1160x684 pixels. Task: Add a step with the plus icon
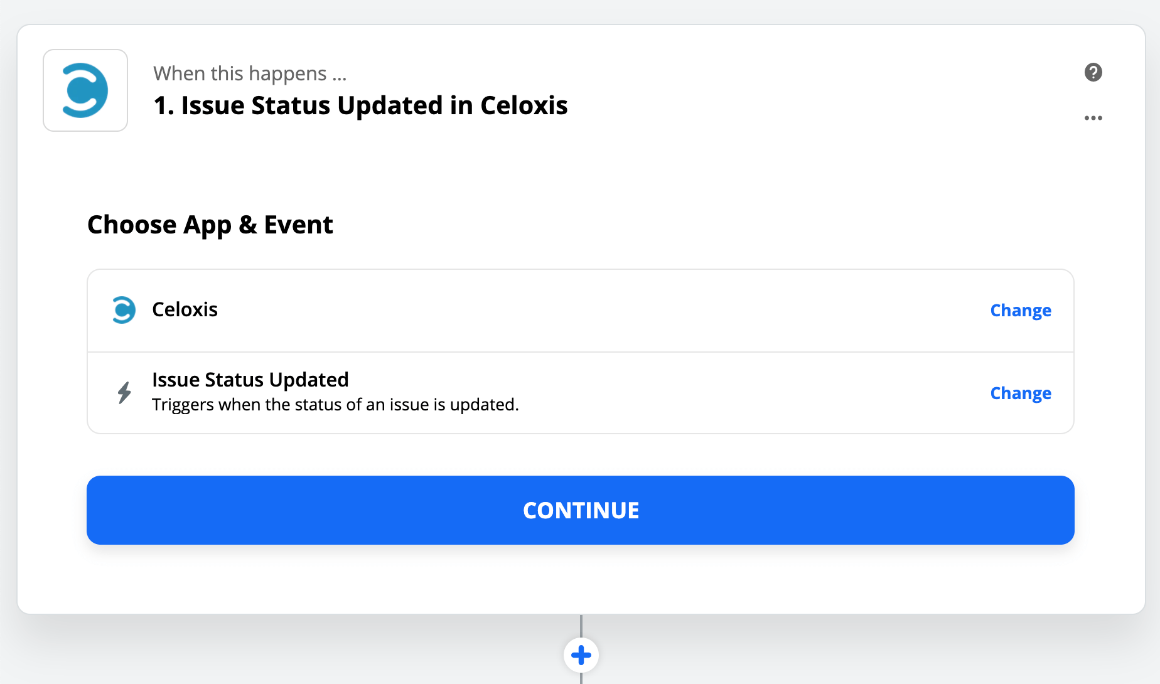tap(581, 655)
